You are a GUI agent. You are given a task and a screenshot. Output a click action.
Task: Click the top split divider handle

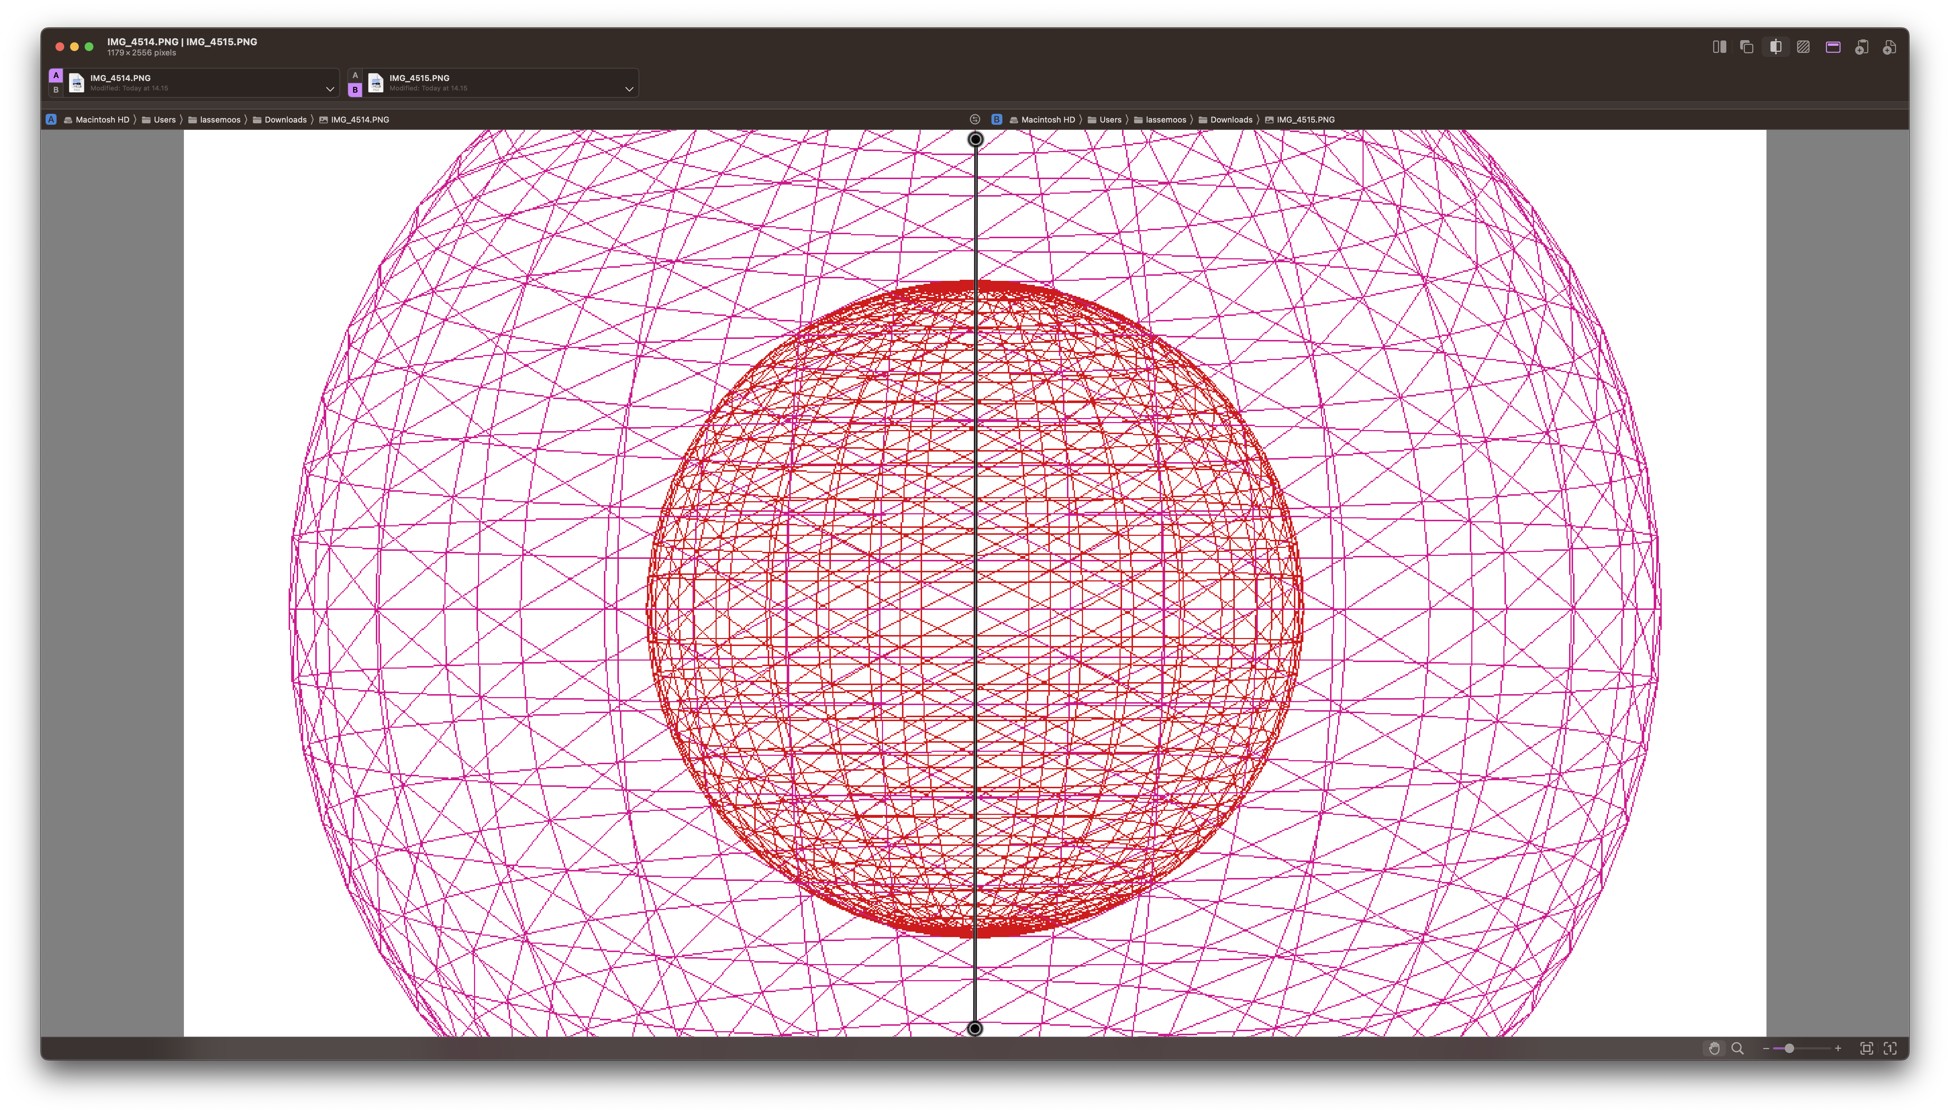(975, 139)
